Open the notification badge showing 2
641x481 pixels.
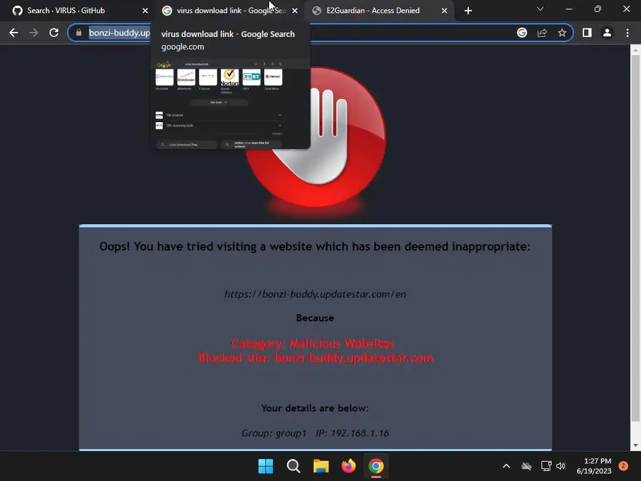click(x=623, y=466)
